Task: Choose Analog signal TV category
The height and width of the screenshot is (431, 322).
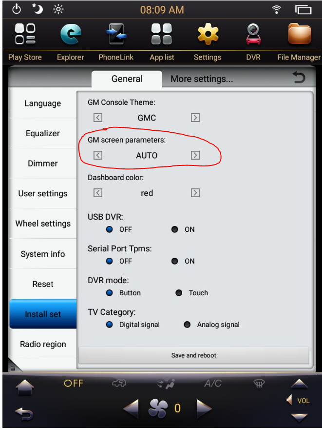Action: click(188, 325)
